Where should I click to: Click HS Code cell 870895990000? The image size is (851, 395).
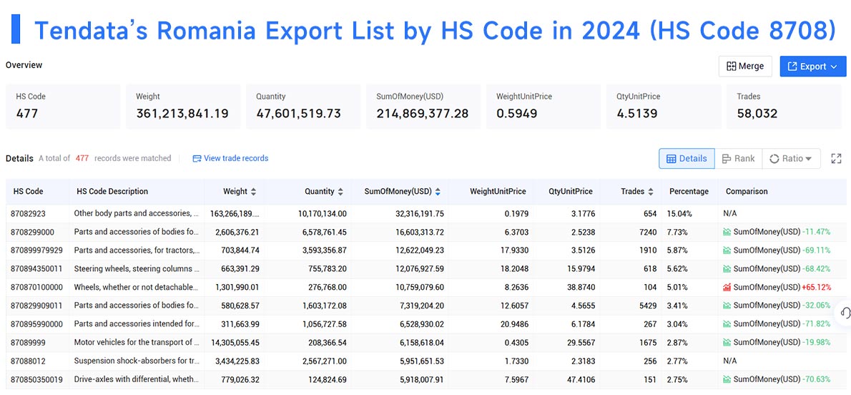pyautogui.click(x=37, y=324)
